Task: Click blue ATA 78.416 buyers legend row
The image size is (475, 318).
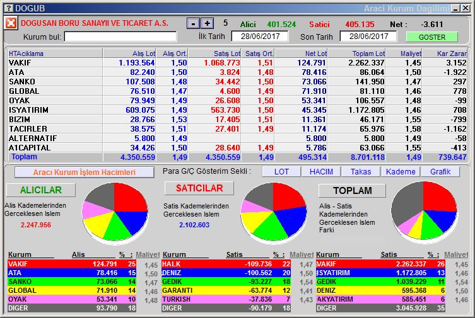Action: (x=72, y=273)
